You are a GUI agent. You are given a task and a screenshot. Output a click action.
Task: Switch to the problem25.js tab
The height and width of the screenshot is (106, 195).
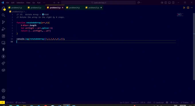click(x=94, y=7)
